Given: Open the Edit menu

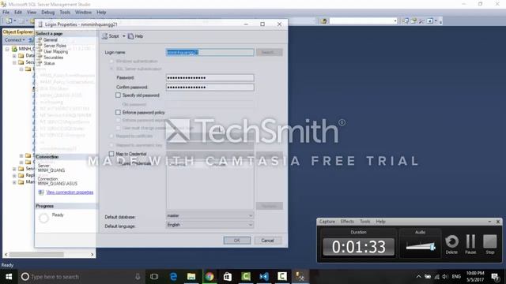Looking at the screenshot, I should 18,13.
